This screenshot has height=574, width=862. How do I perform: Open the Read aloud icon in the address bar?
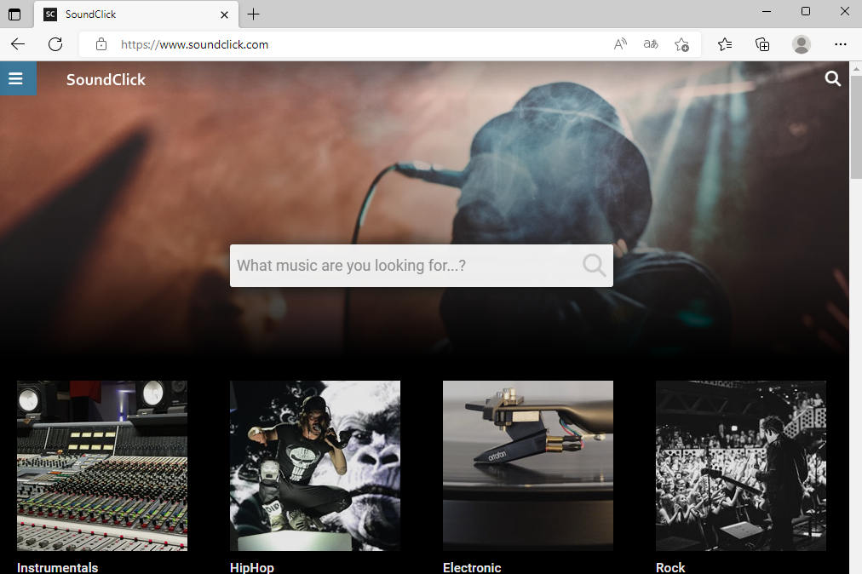click(x=620, y=44)
